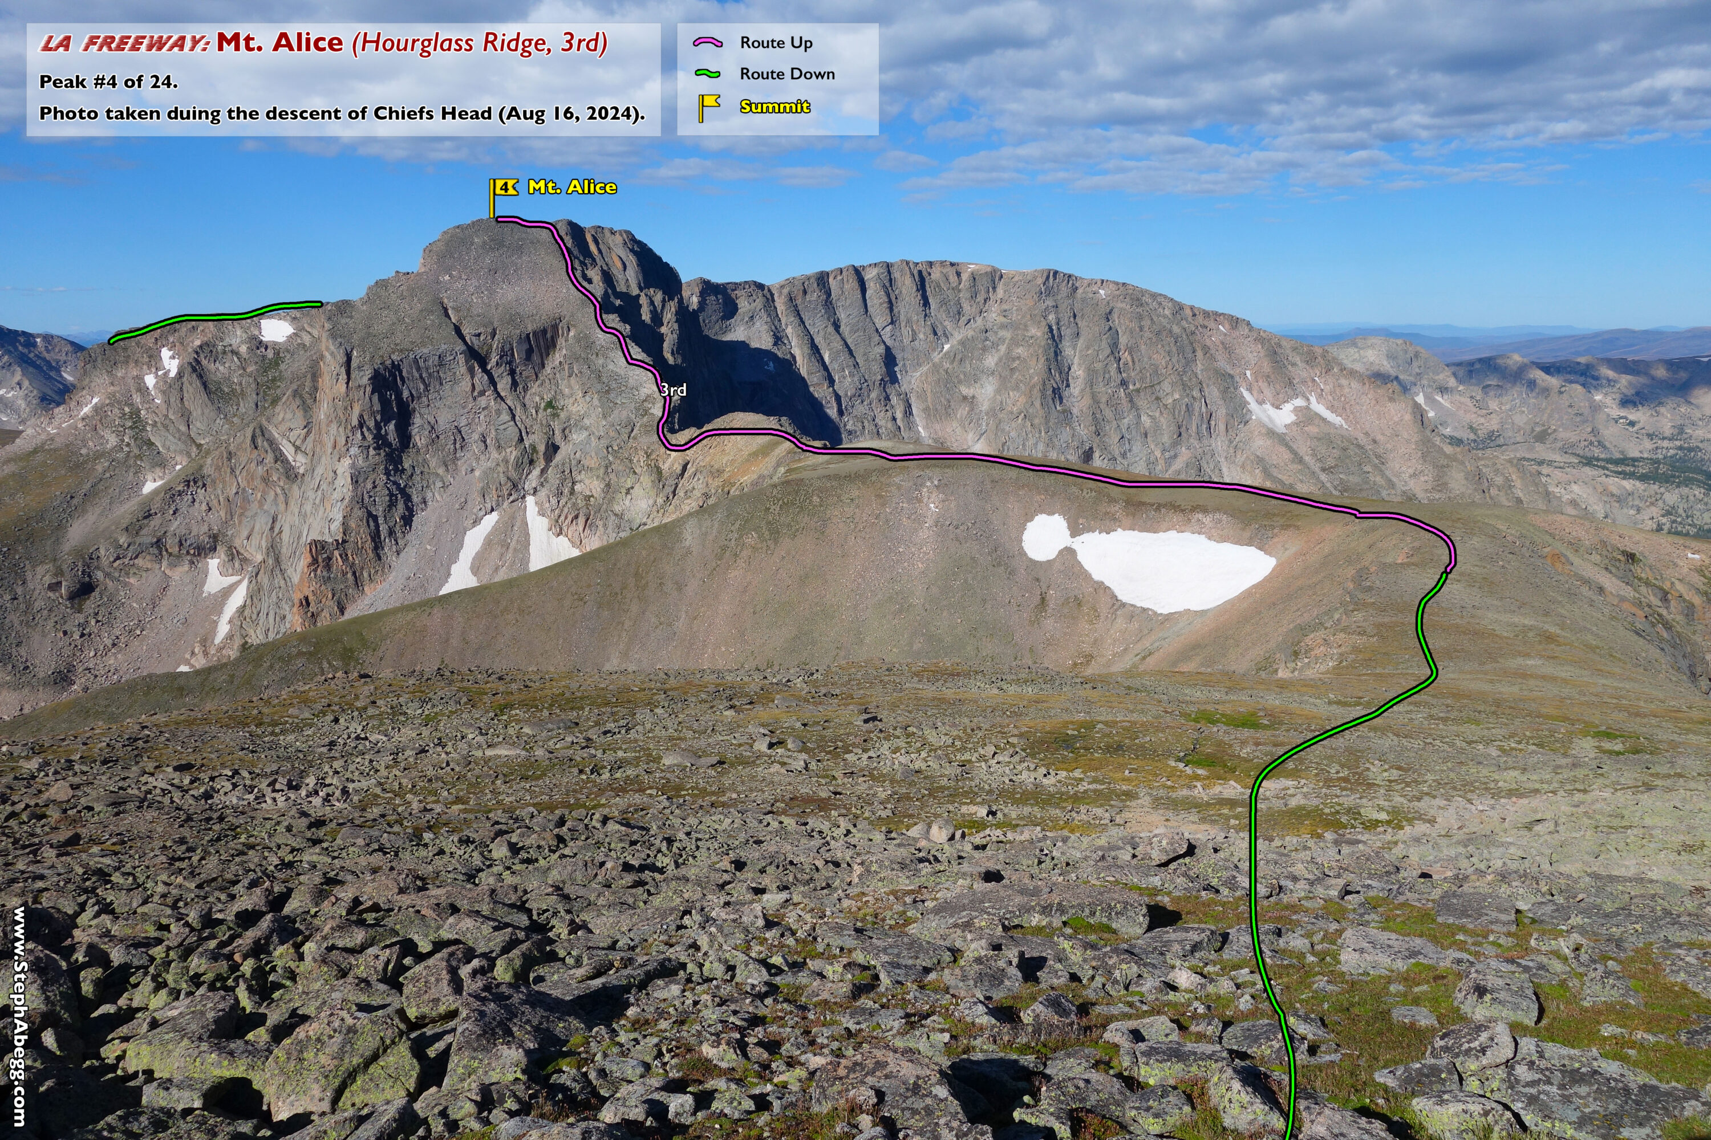Click the large white snowfield on the saddle
This screenshot has width=1711, height=1140.
(x=1164, y=569)
